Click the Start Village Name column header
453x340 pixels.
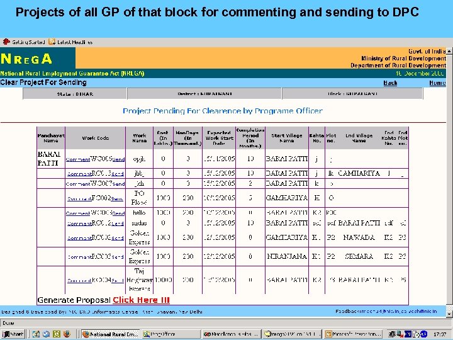tap(287, 138)
